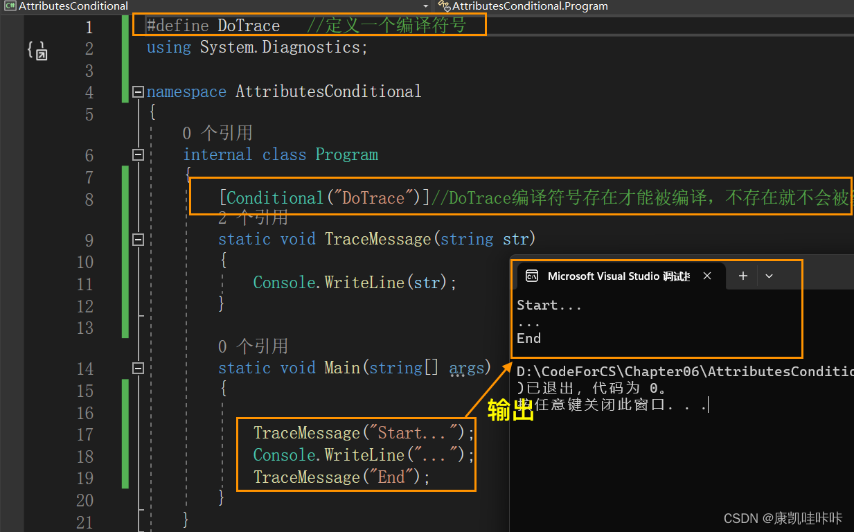This screenshot has height=532, width=854.
Task: Open the terminal profiles dropdown arrow
Action: pyautogui.click(x=769, y=276)
